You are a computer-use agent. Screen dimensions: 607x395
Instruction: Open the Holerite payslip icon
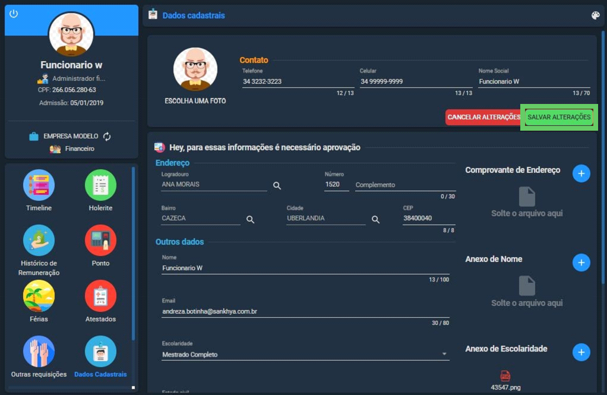[x=100, y=185]
